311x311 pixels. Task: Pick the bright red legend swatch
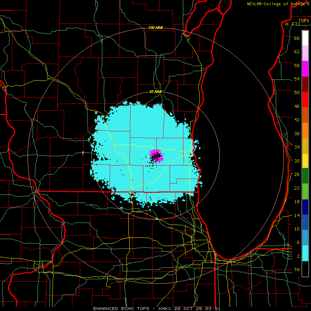[305, 100]
